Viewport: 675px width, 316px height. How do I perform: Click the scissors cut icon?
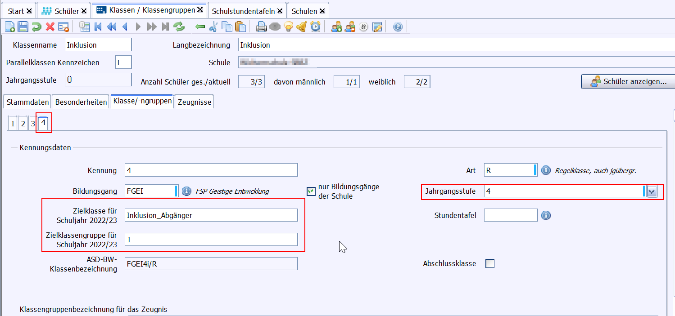coord(213,27)
